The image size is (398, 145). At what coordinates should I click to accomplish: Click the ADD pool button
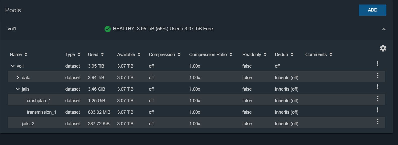pos(372,10)
